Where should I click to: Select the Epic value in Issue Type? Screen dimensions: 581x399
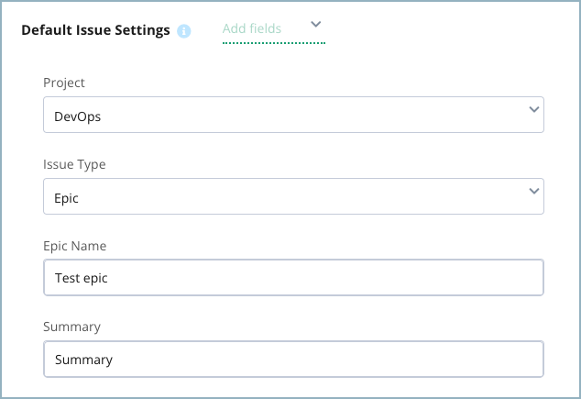(66, 198)
